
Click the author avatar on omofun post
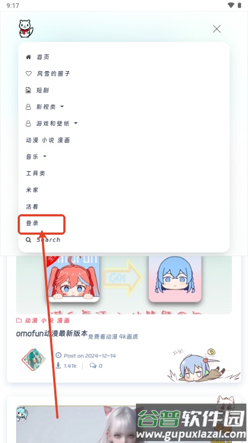(33, 360)
